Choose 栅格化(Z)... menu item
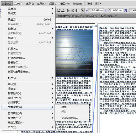 tap(28, 63)
